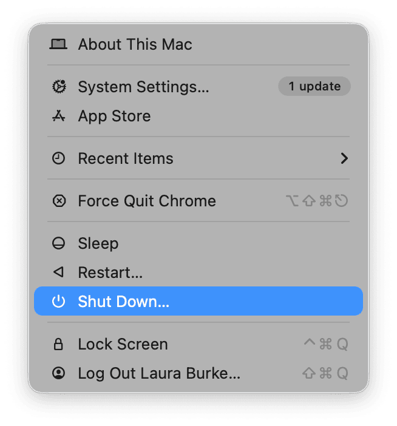
Task: Click the Sleep icon
Action: (58, 244)
